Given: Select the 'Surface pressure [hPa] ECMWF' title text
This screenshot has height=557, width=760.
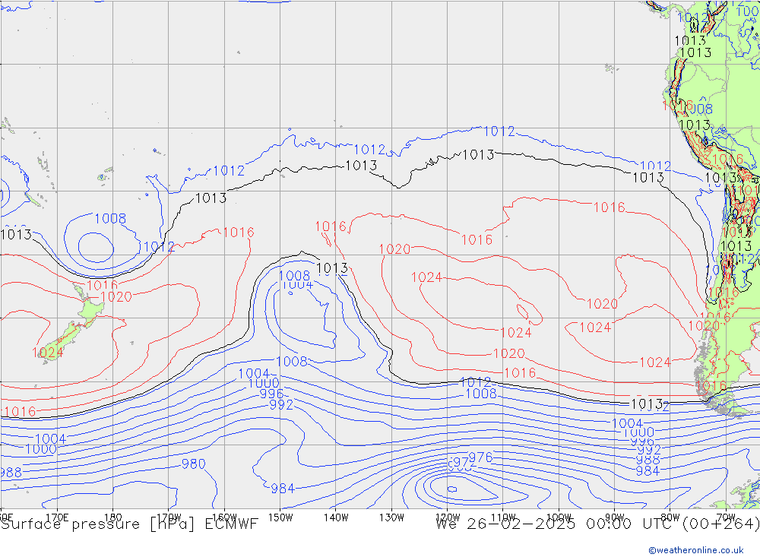Looking at the screenshot, I should (x=129, y=524).
